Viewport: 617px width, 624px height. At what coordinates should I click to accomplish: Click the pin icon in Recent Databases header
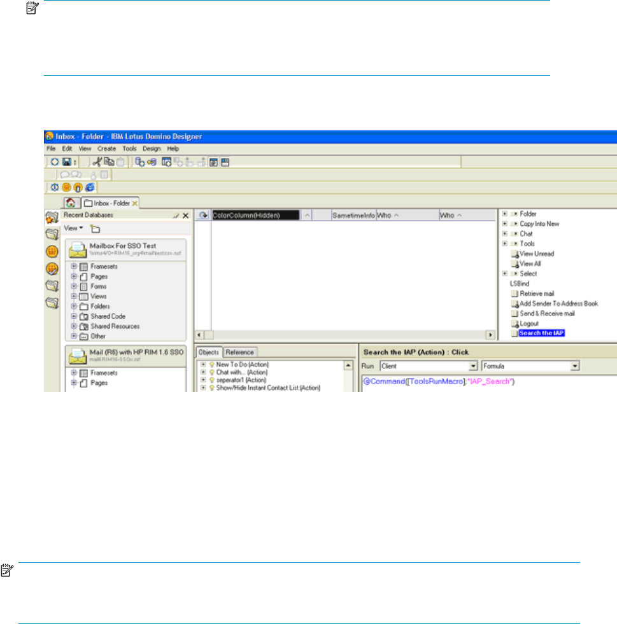click(176, 215)
